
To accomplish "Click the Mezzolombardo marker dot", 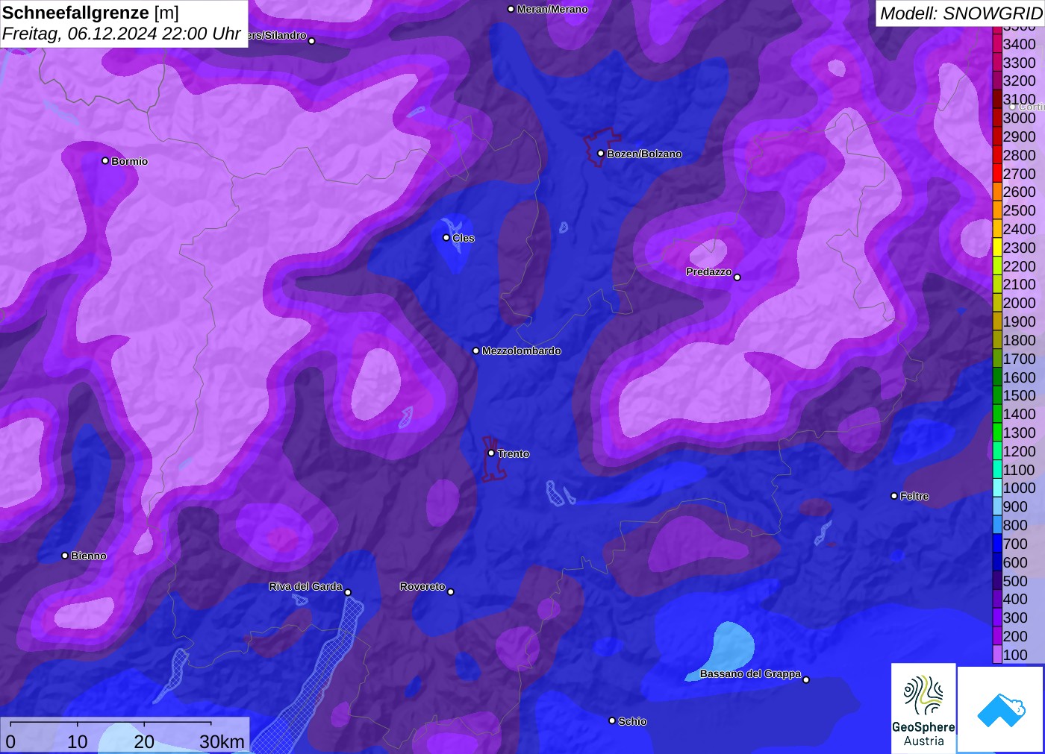I will tap(476, 351).
